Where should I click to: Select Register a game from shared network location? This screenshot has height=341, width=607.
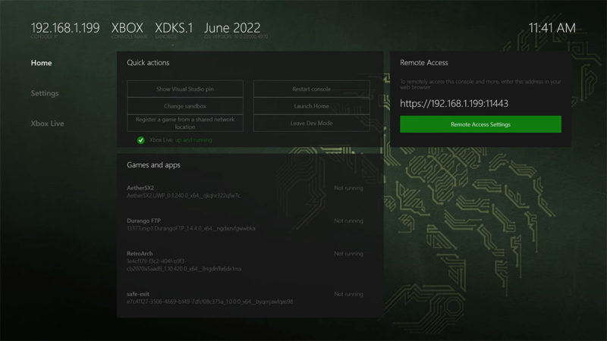click(x=185, y=123)
